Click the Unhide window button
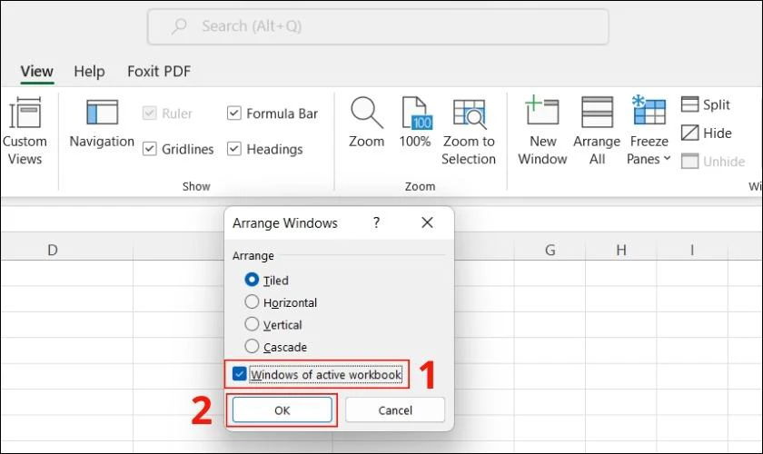This screenshot has height=454, width=763. pyautogui.click(x=713, y=161)
